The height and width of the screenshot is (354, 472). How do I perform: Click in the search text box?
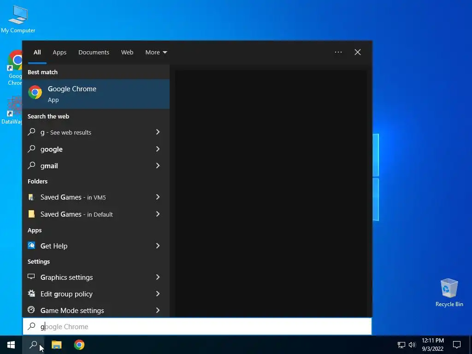pos(197,326)
